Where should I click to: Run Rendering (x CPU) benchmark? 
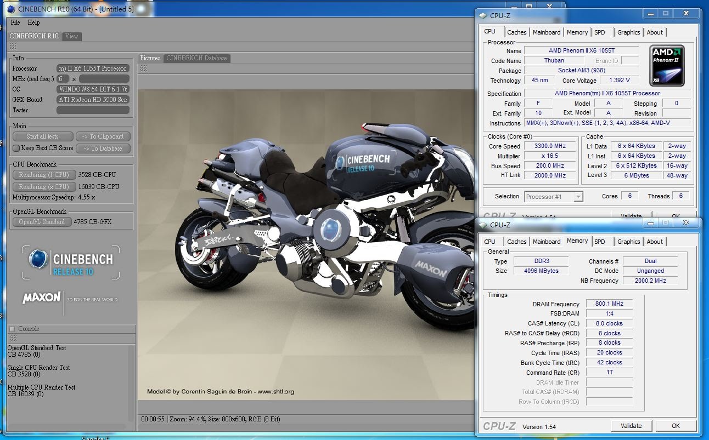coord(44,187)
